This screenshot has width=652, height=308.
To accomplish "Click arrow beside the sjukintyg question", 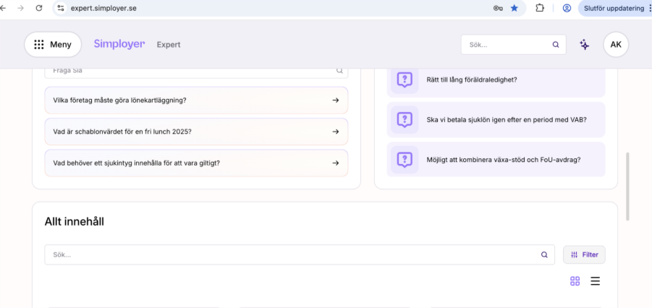I will click(336, 163).
